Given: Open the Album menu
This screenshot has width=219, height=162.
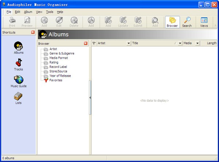Looking at the screenshot, I should tap(28, 12).
